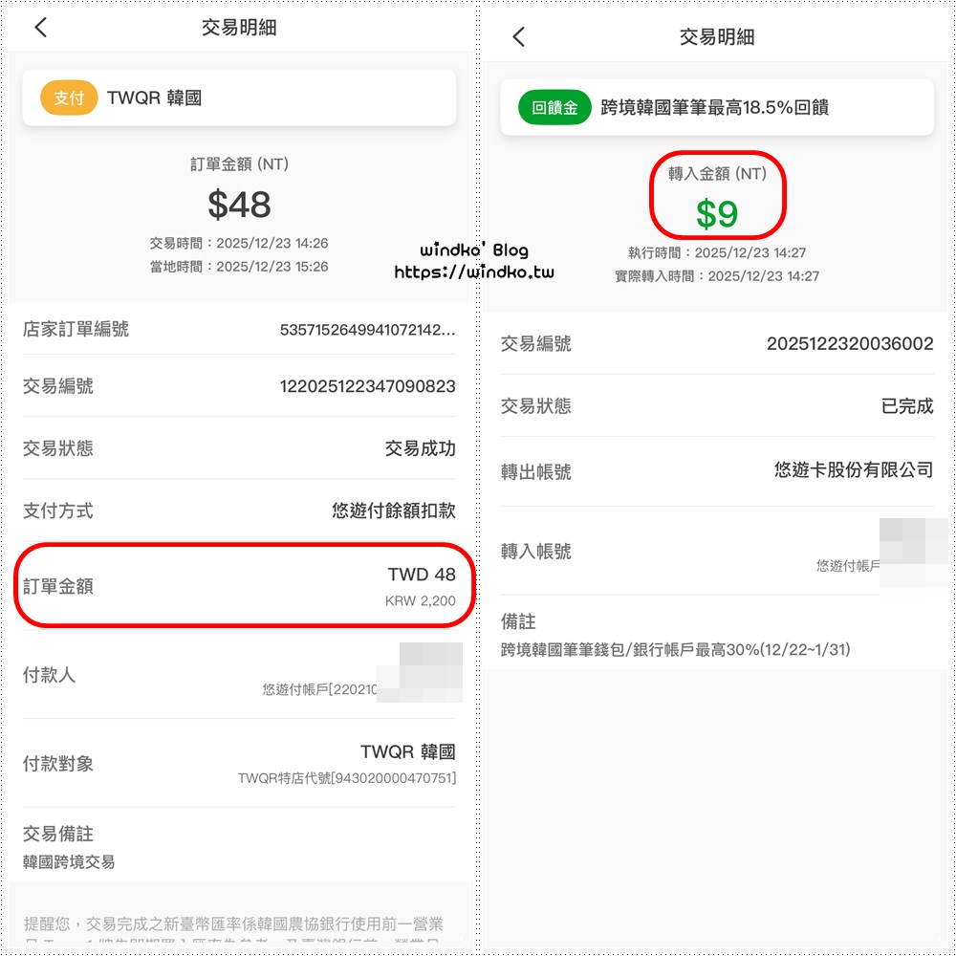Select the right 交易編號 value 2025122320036002

pyautogui.click(x=850, y=344)
